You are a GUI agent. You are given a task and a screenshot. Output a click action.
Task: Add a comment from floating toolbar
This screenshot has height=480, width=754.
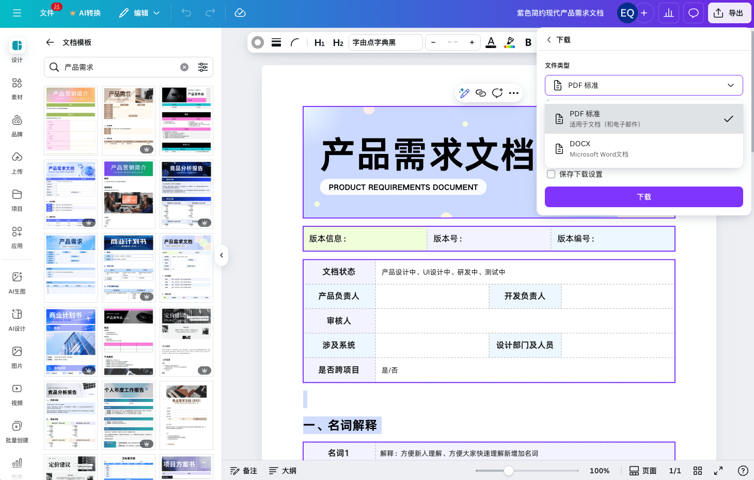pyautogui.click(x=497, y=93)
